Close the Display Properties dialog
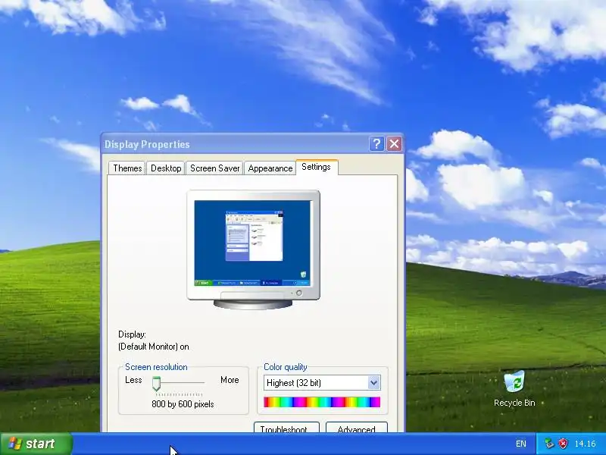Screen dimensions: 606x455 point(394,144)
